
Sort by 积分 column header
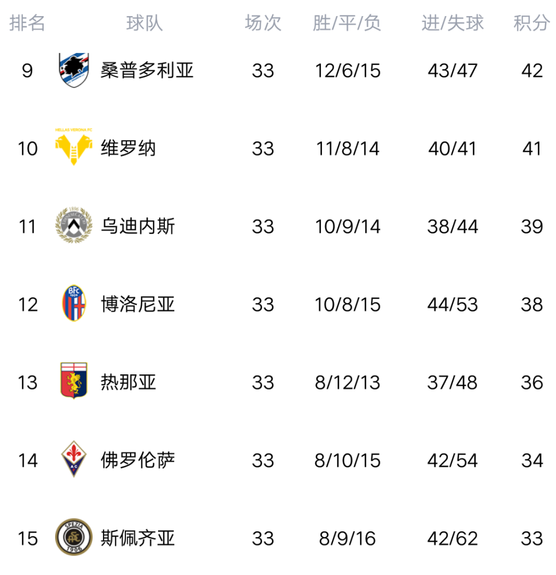tap(531, 23)
